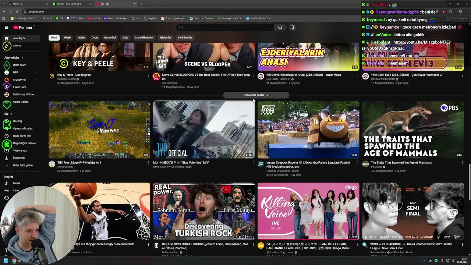
Task: Open the Spotify tray icon in taskbar
Action: [x=436, y=261]
